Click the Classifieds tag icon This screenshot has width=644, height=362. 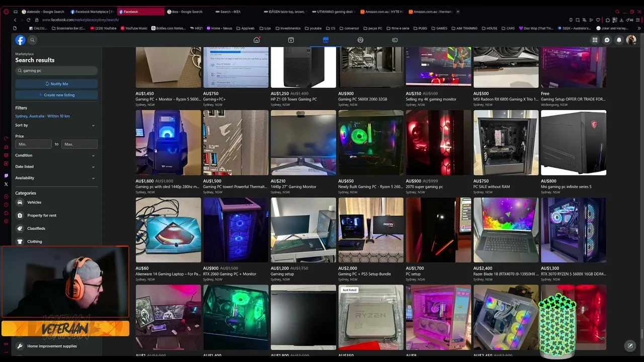[x=20, y=229]
